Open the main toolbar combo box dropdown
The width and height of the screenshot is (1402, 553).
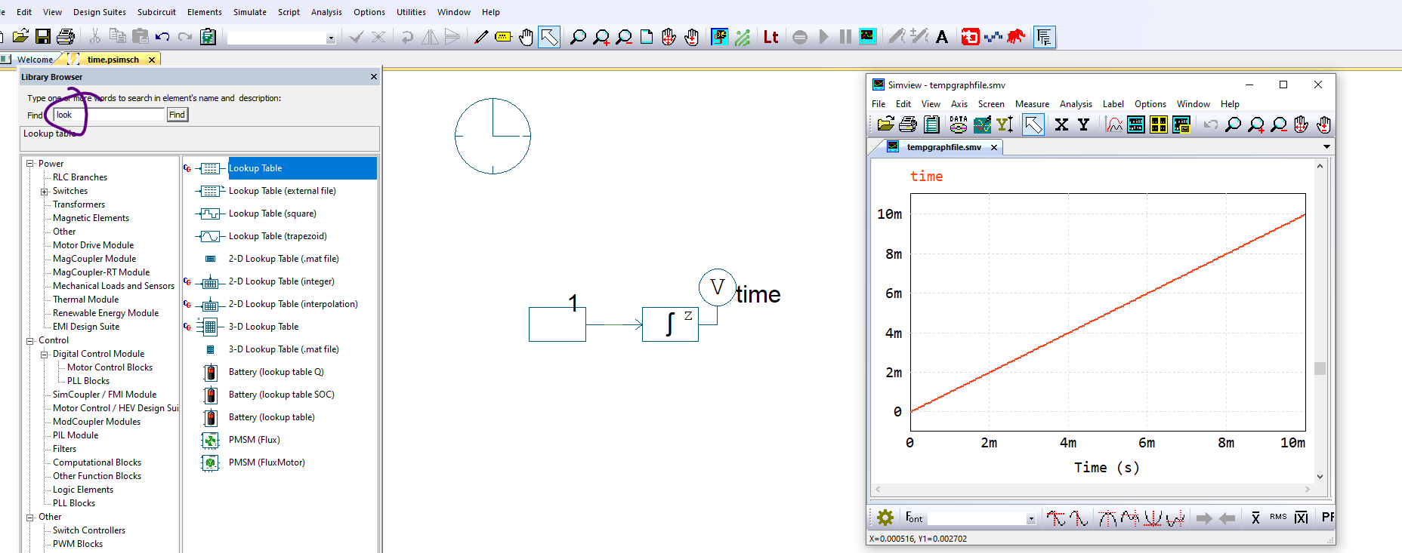point(330,38)
